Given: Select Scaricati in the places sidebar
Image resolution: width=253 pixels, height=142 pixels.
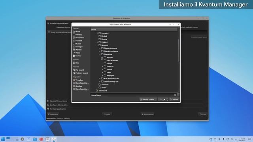Looking at the screenshot, I should pyautogui.click(x=77, y=41).
